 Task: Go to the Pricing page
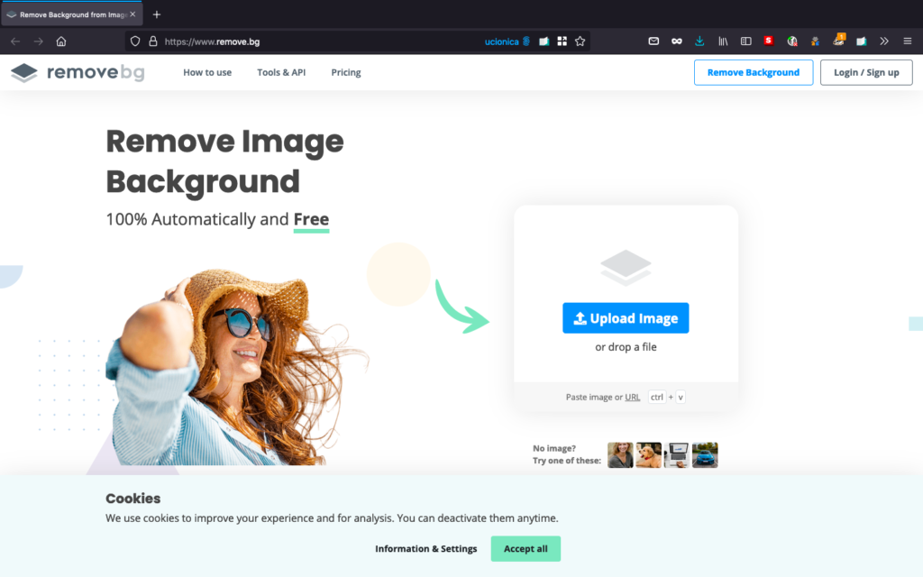(346, 73)
